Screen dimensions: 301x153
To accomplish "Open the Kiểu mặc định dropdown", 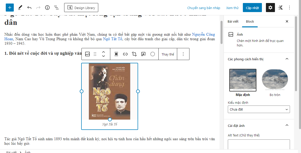I will click(259, 109).
